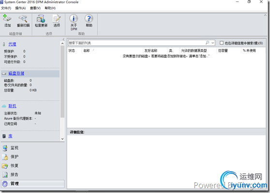The width and height of the screenshot is (270, 193).
Task: Open the 代理 (Agents) link
Action: point(13,44)
